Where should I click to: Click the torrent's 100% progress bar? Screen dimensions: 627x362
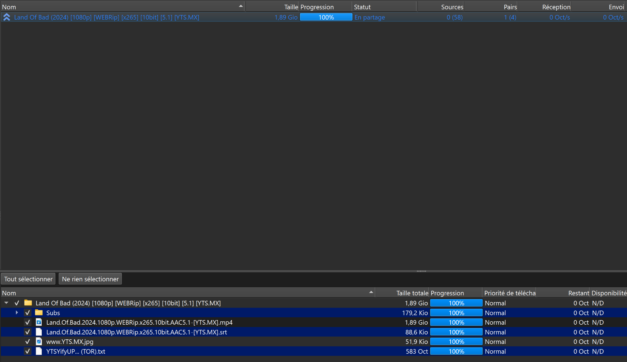326,17
